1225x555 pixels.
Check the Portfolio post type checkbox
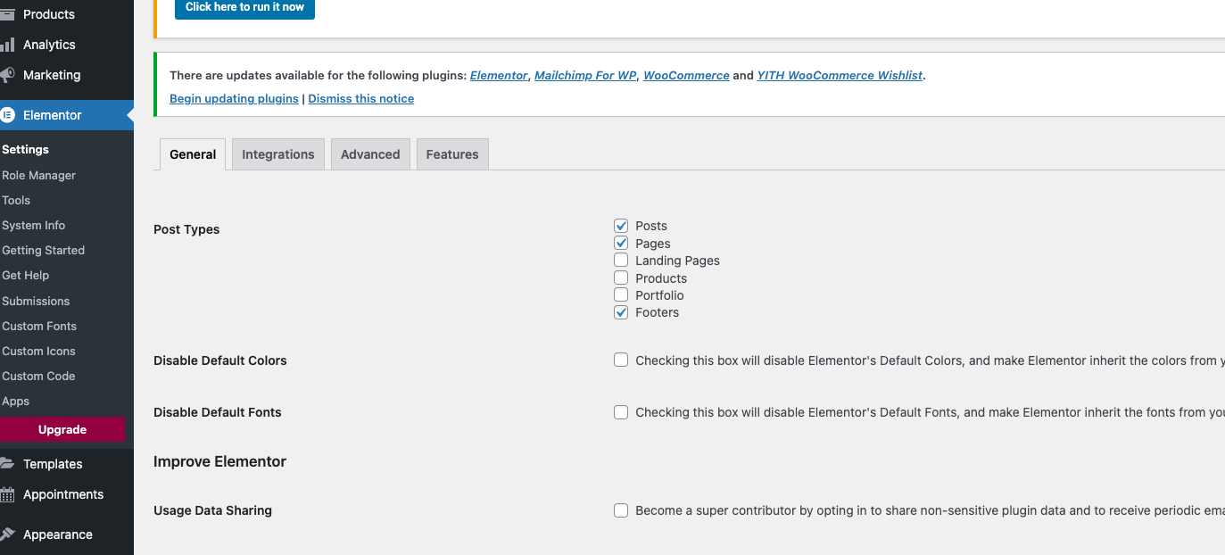point(621,294)
